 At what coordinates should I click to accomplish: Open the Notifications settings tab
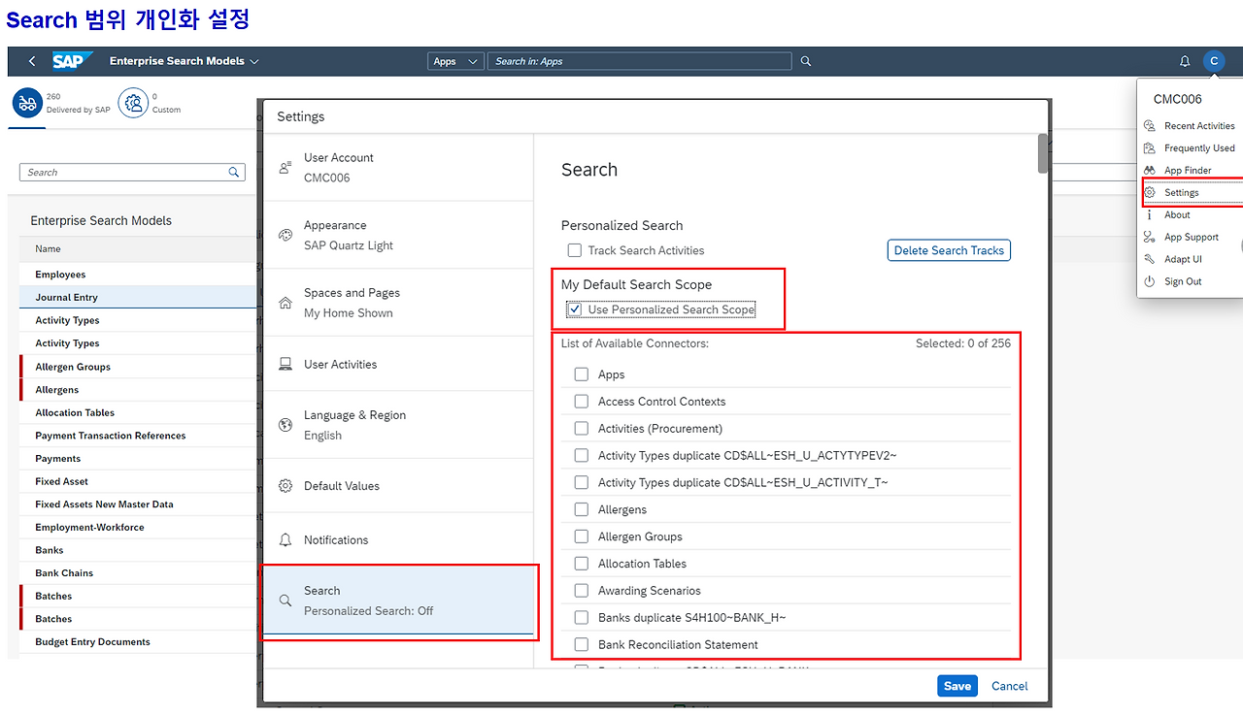(x=399, y=540)
